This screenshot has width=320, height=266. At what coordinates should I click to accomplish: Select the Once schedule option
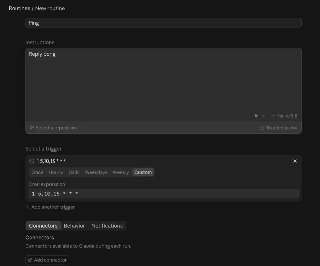pyautogui.click(x=37, y=172)
